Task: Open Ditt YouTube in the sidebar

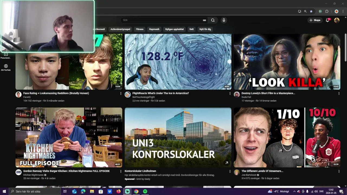Action: pyautogui.click(x=6, y=67)
